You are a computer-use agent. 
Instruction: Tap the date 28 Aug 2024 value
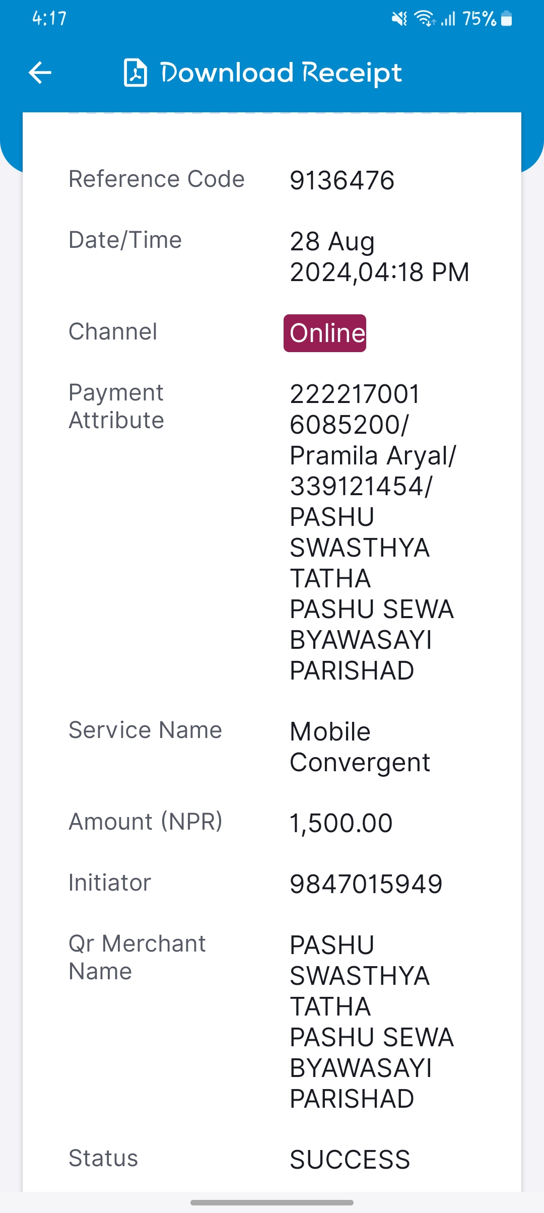point(379,256)
